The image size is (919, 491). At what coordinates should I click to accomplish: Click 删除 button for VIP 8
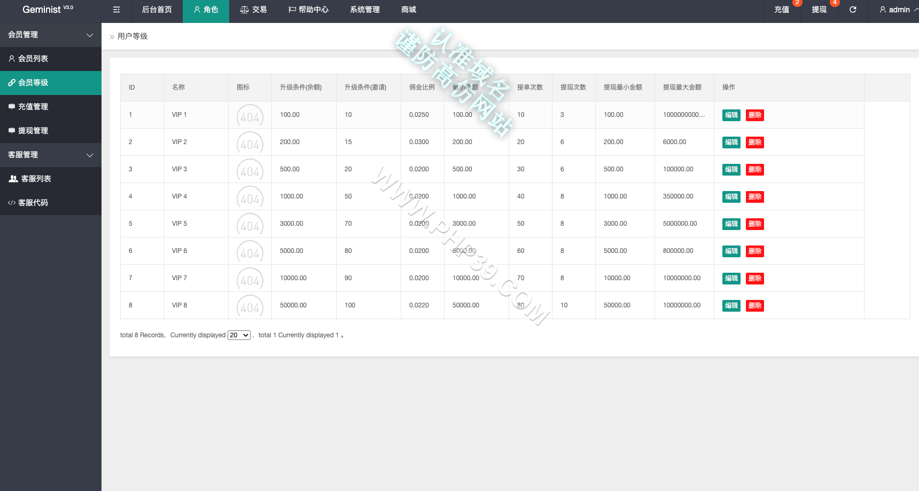coord(754,306)
